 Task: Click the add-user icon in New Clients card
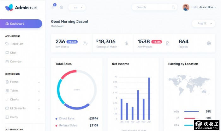86,43
